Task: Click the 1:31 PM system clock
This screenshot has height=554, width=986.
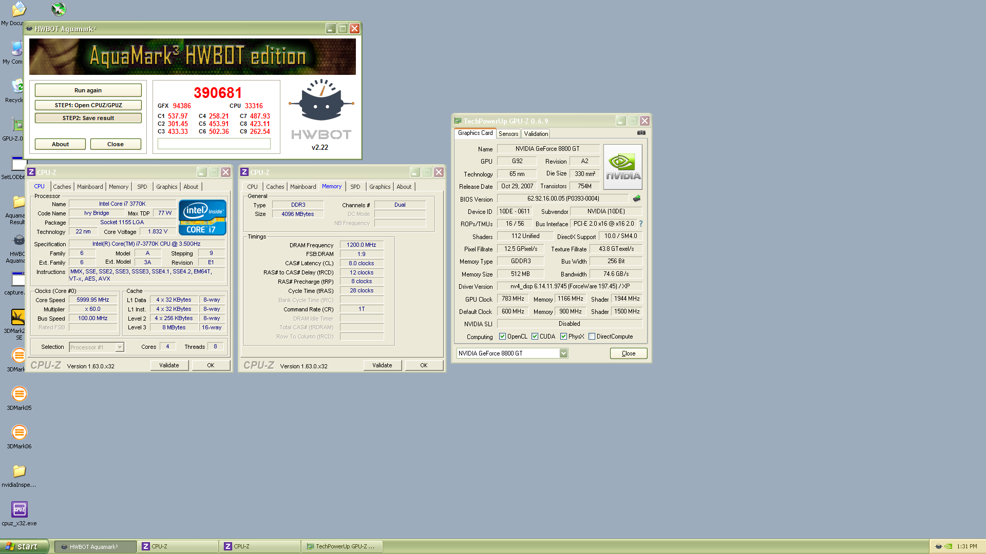Action: tap(967, 546)
